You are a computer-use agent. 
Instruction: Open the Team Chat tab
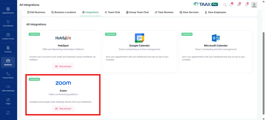pyautogui.click(x=112, y=12)
